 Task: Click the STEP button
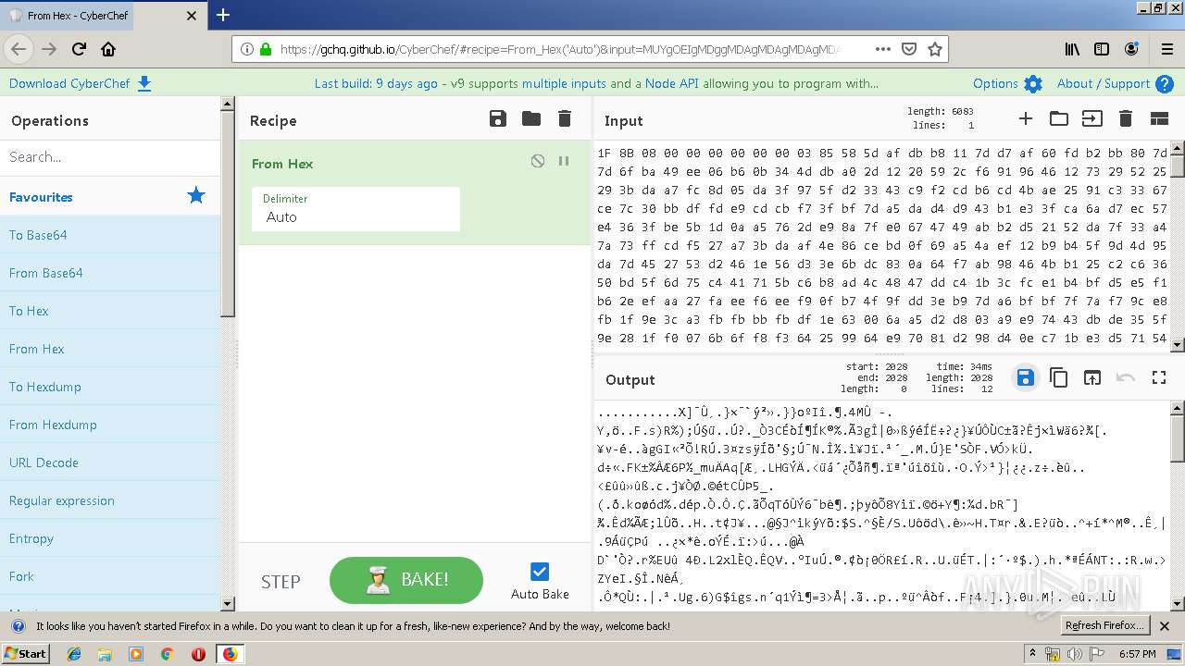[281, 582]
